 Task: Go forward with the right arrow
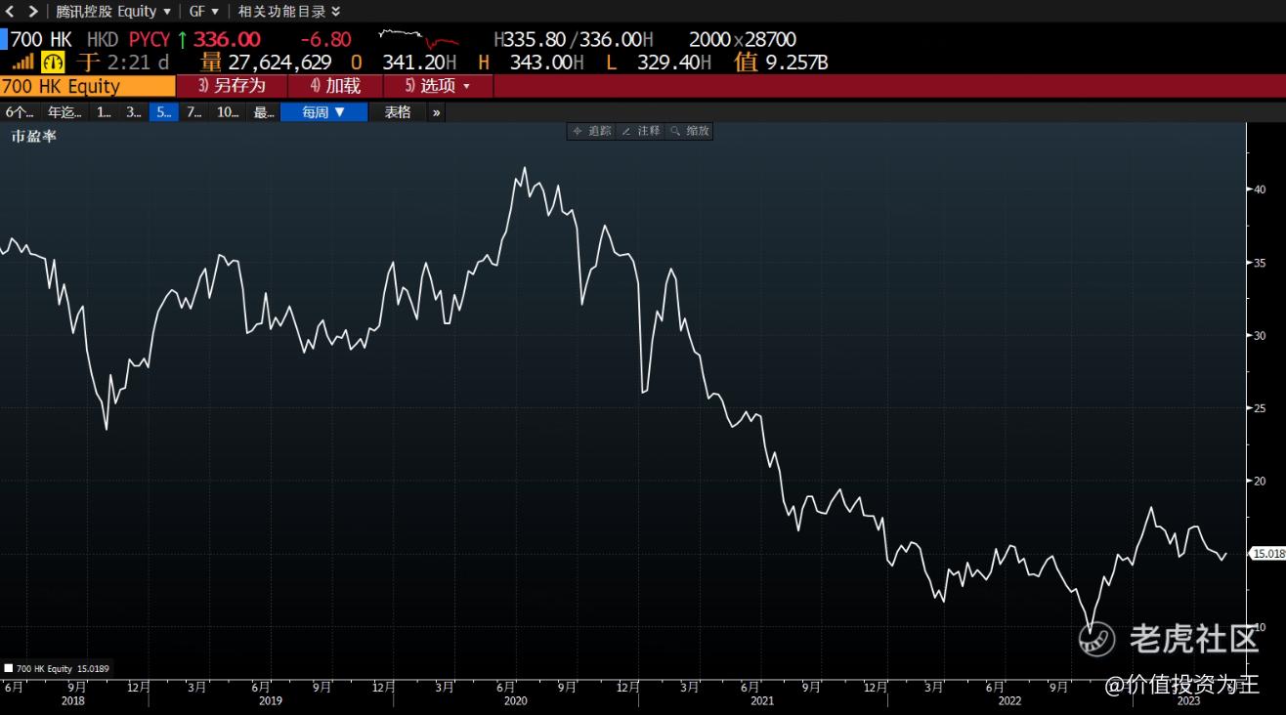(32, 12)
